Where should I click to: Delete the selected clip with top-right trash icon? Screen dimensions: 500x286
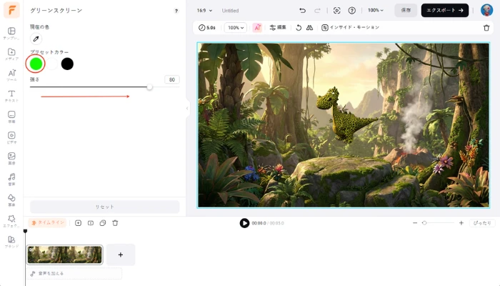coord(486,27)
